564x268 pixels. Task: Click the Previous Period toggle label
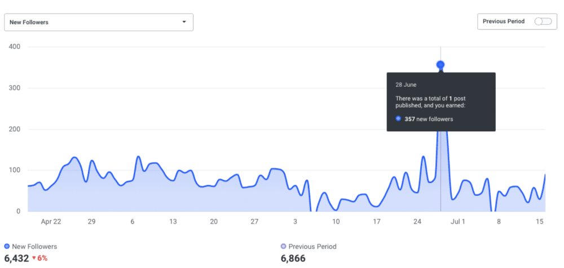[504, 21]
